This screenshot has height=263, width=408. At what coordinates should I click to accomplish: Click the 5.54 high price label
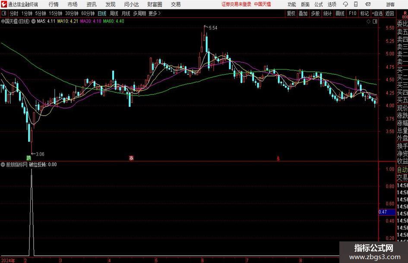[x=213, y=28]
